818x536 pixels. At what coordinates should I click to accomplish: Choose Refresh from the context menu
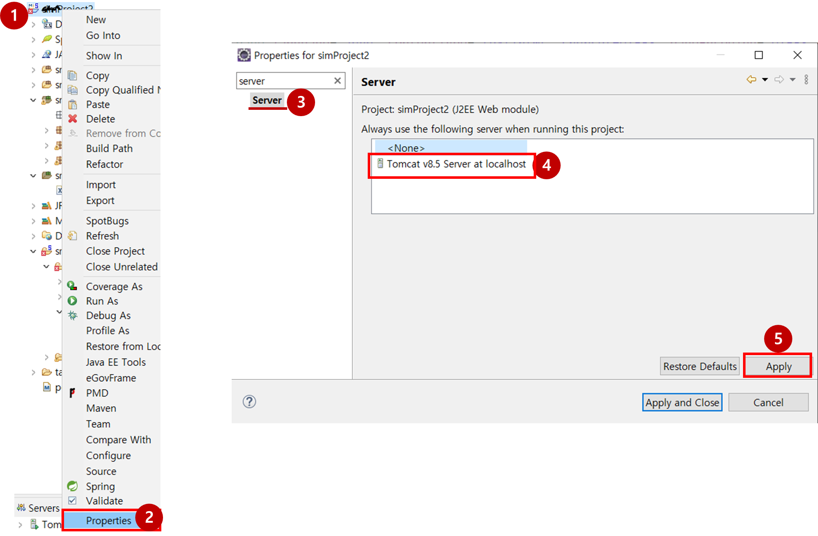(x=102, y=236)
